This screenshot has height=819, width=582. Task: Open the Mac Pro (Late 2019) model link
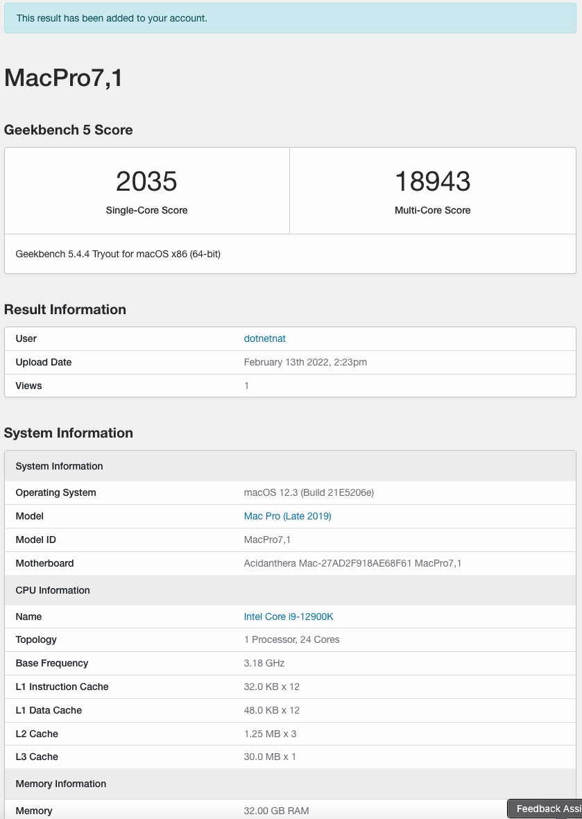pos(287,516)
